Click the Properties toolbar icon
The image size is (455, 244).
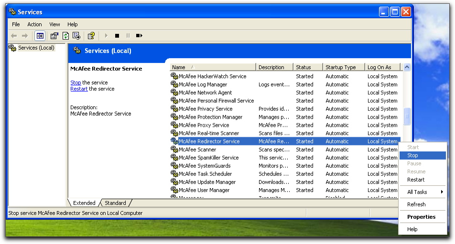point(54,36)
